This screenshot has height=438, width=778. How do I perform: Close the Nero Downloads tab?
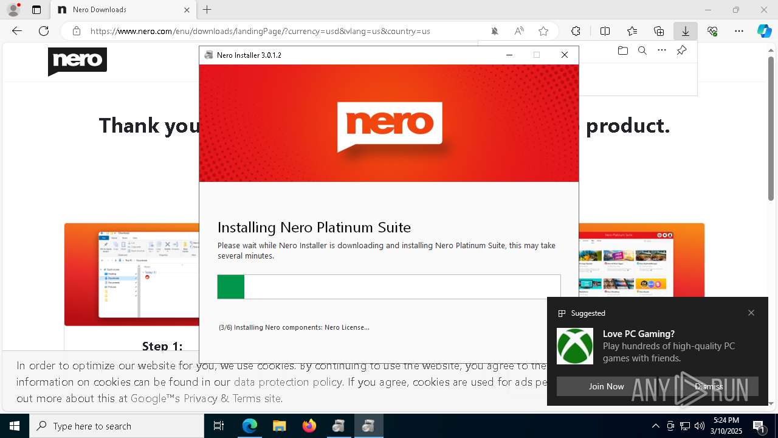(x=187, y=10)
